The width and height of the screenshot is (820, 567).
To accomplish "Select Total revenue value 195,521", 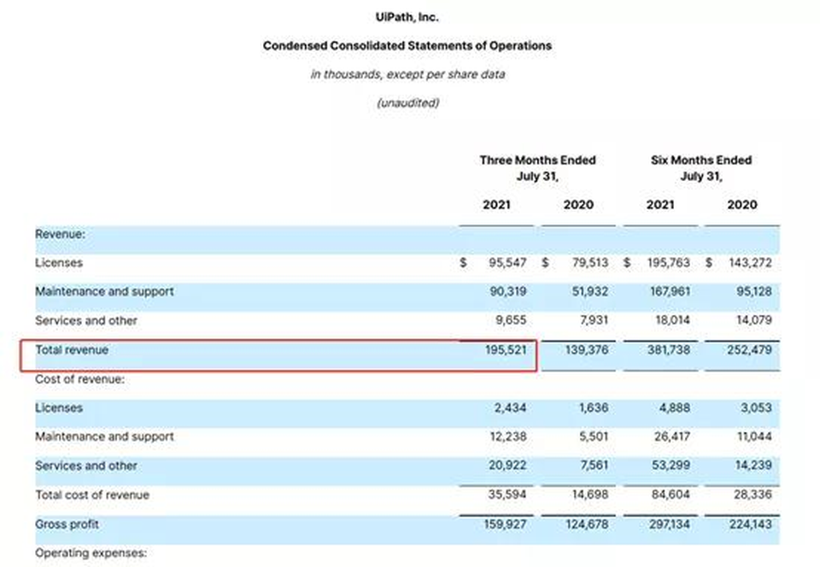I will [506, 349].
